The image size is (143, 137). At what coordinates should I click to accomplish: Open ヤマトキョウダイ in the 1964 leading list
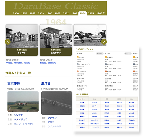84,64
